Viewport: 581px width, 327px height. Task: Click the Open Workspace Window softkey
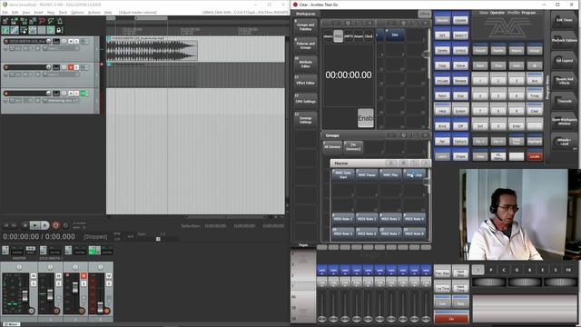(564, 121)
